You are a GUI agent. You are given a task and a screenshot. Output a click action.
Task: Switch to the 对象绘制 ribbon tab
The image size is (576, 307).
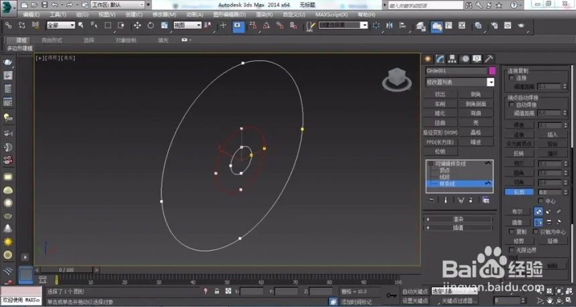[126, 40]
